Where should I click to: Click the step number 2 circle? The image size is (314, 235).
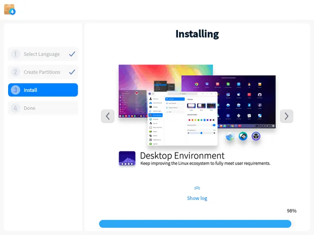[15, 72]
